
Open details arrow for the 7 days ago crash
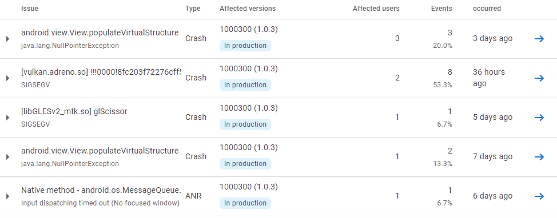539,157
